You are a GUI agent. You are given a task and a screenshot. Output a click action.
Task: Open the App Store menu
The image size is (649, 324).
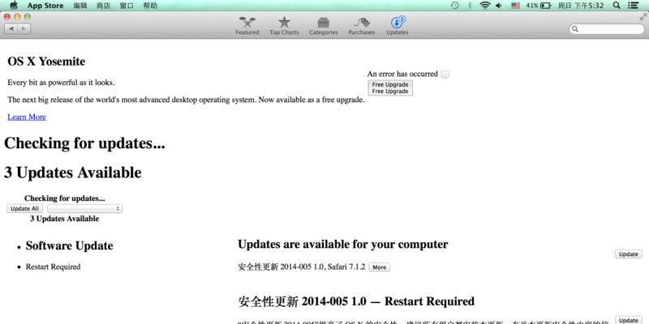pos(45,6)
